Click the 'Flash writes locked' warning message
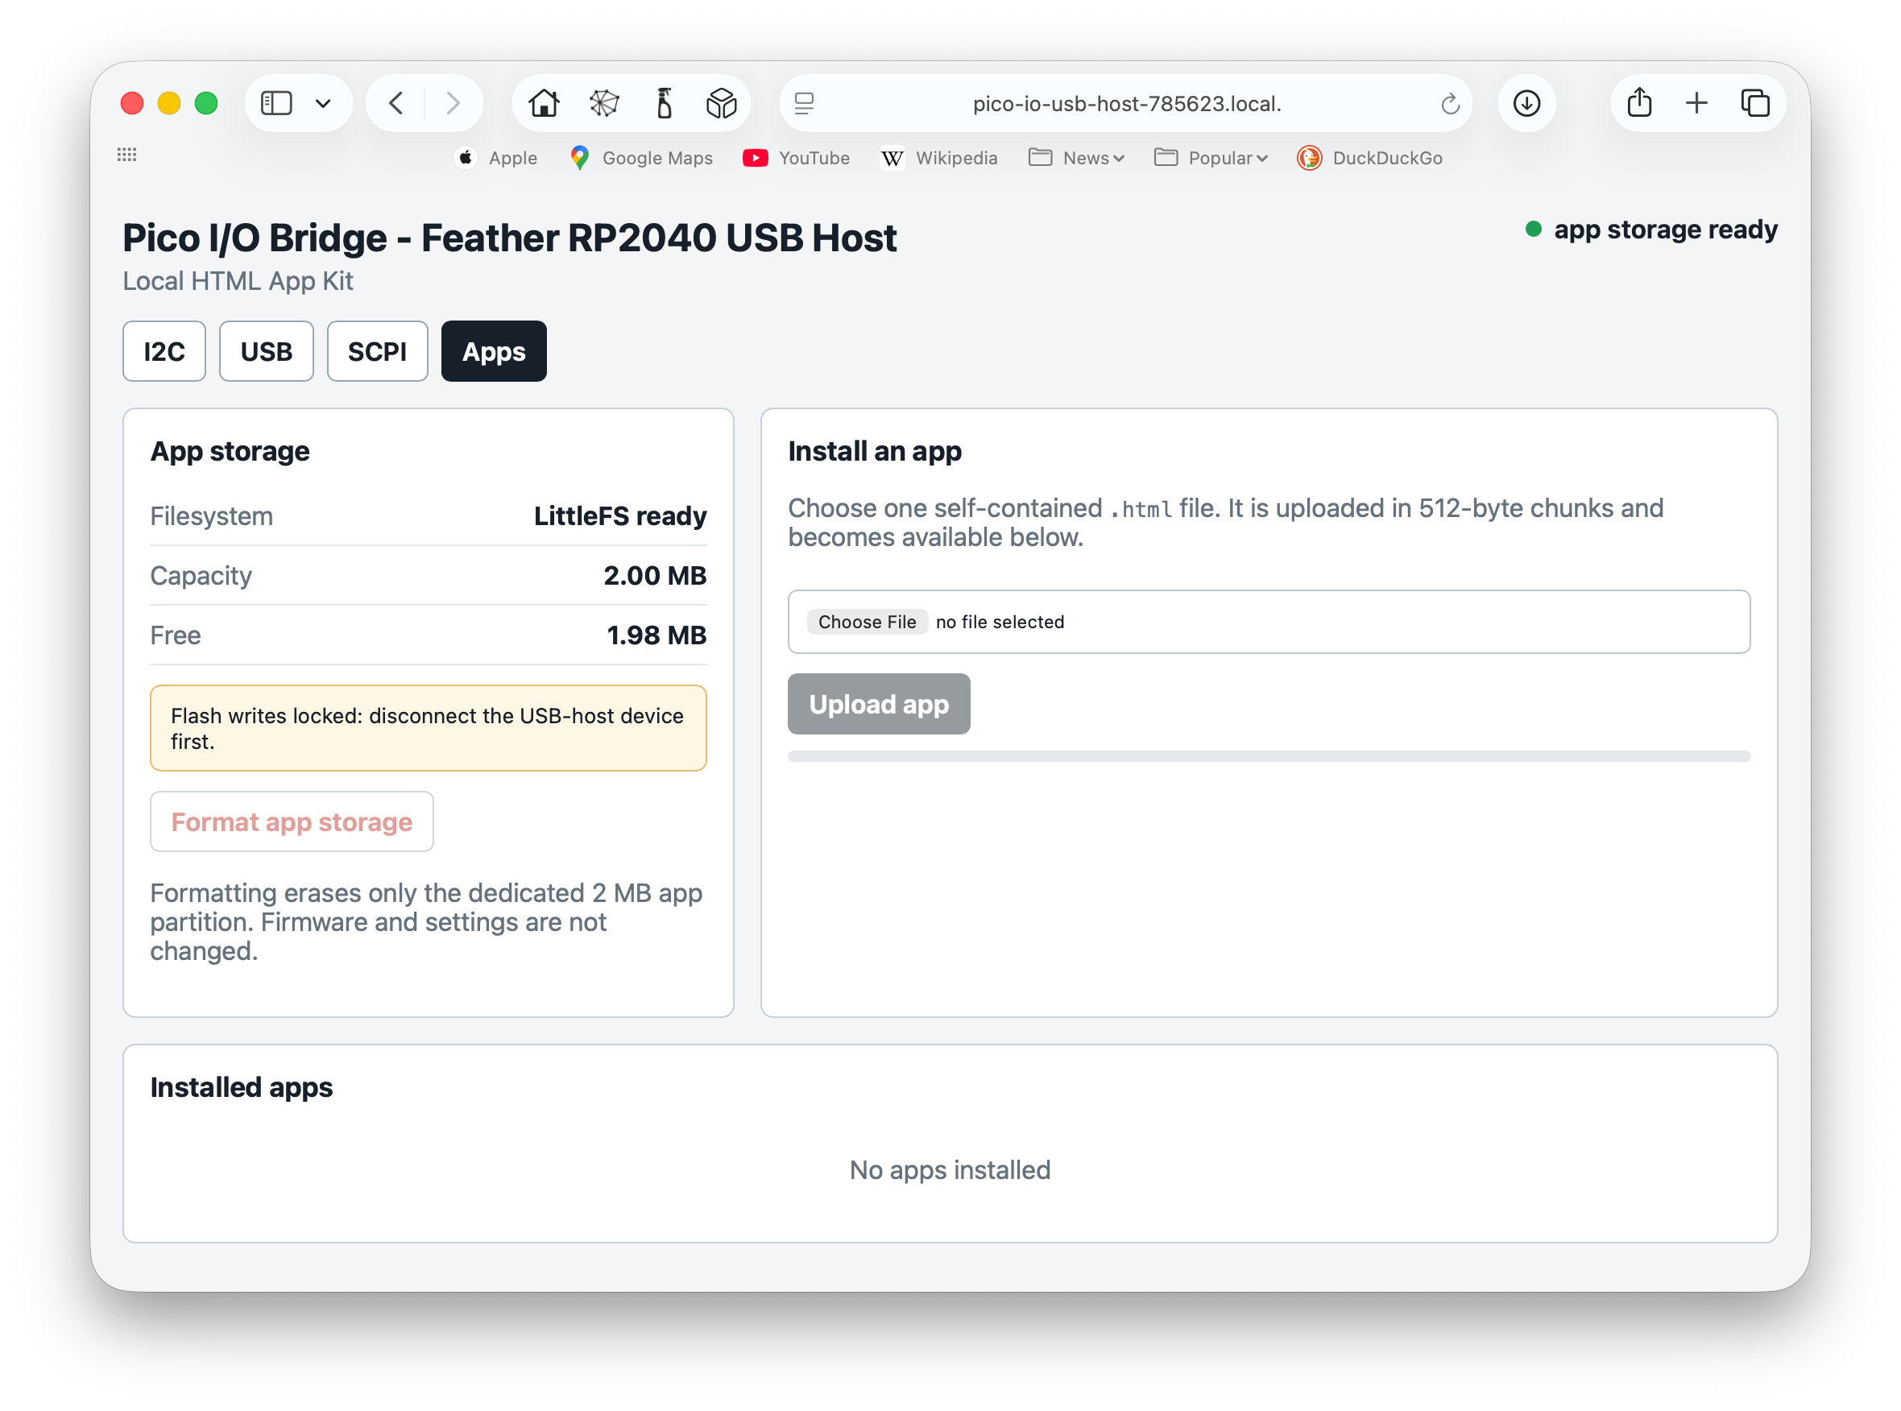Image resolution: width=1901 pixels, height=1411 pixels. point(428,728)
